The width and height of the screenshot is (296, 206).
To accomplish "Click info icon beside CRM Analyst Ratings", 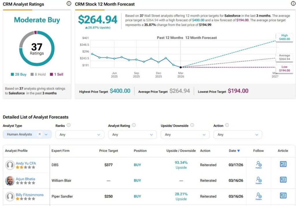I will point(69,4).
